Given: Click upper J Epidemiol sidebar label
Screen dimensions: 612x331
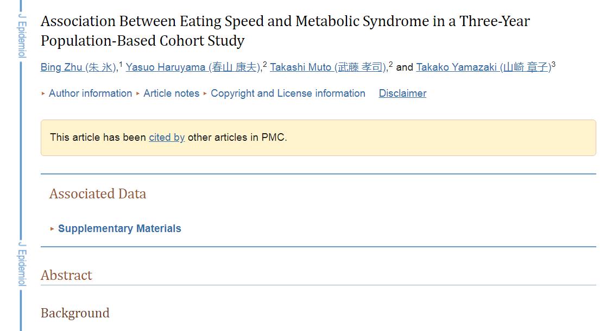Looking at the screenshot, I should [x=22, y=35].
